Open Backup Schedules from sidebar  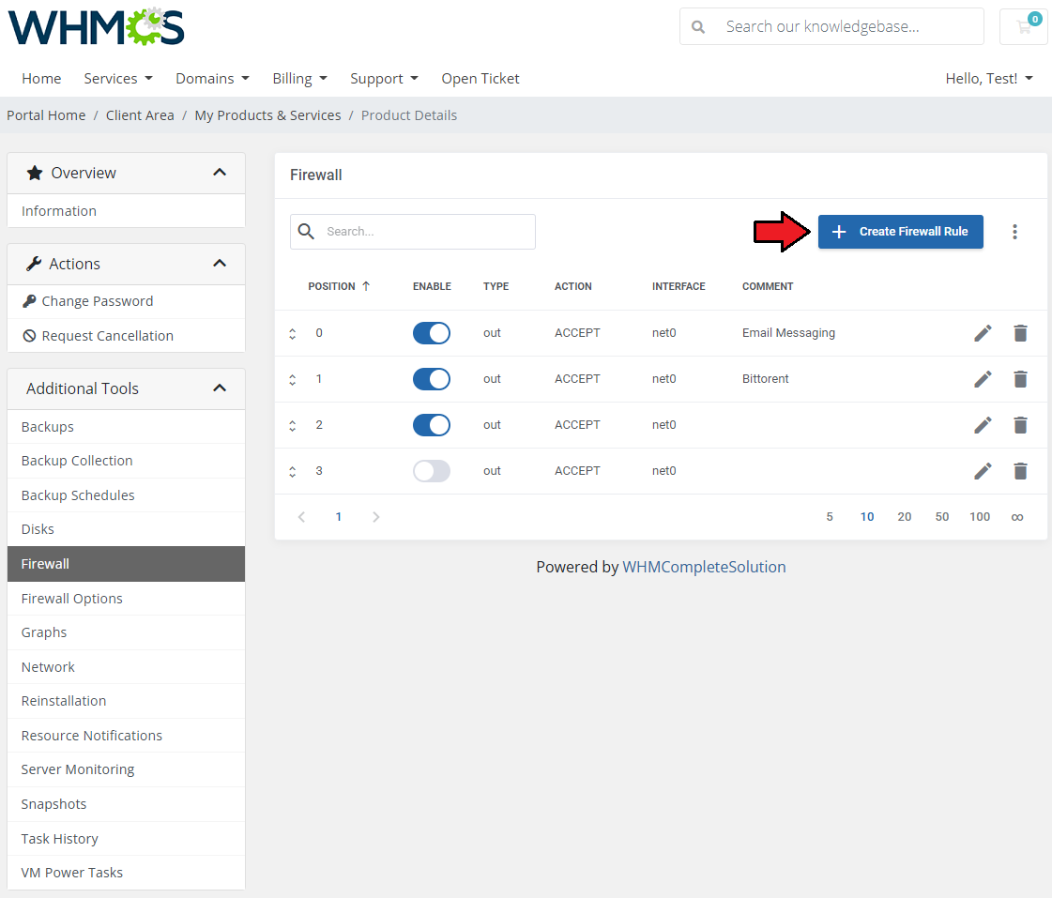126,495
